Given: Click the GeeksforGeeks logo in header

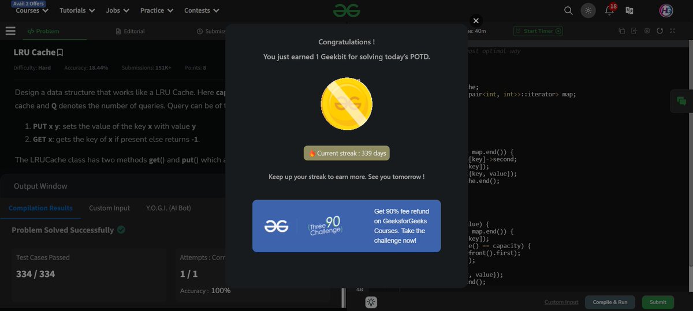Looking at the screenshot, I should (346, 10).
